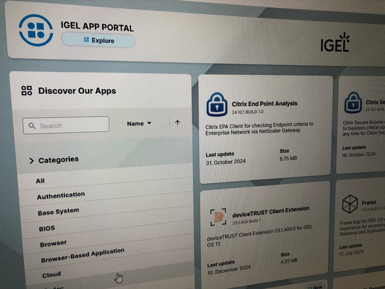Click the Citrix Secure Access lock icon

point(352,103)
